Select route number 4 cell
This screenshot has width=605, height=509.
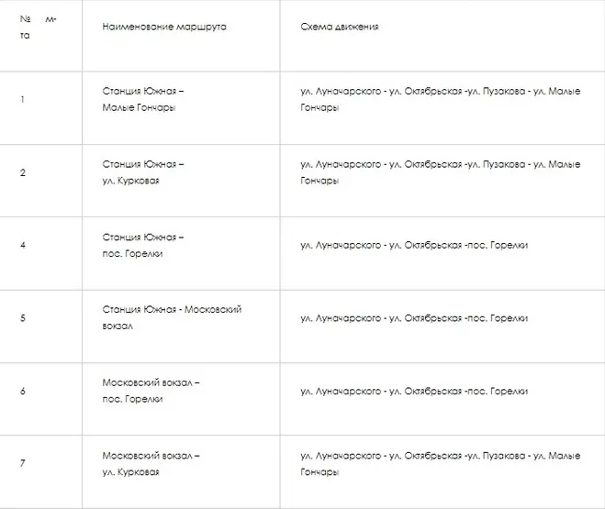point(23,245)
